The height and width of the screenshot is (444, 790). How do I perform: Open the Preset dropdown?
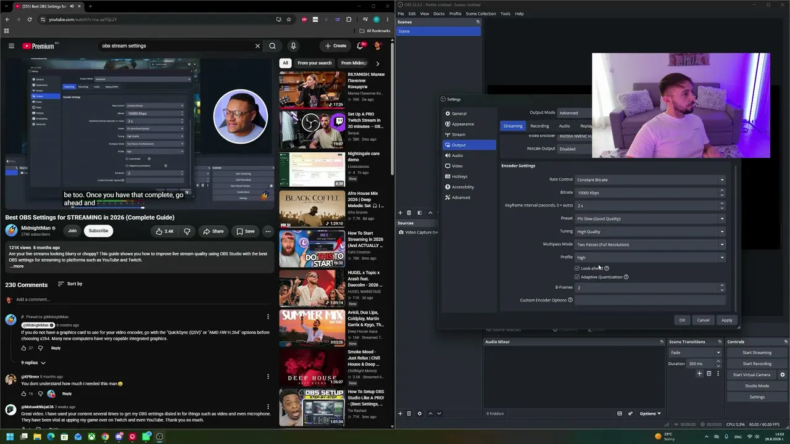650,218
